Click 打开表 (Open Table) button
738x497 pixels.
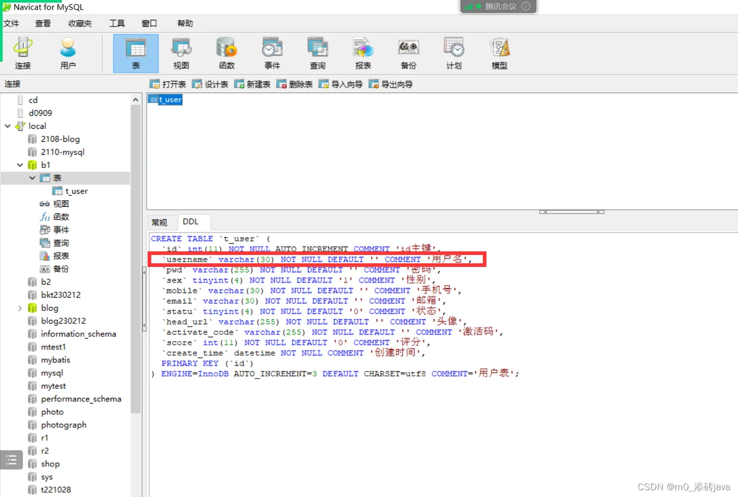168,84
